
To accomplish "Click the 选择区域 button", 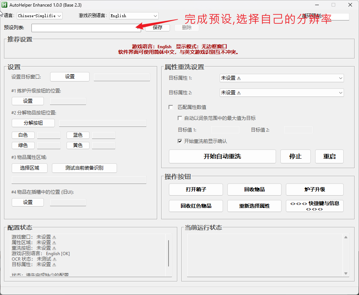I will click(30, 168).
